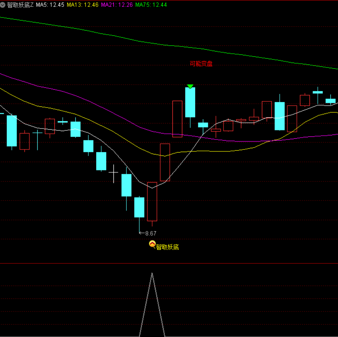This screenshot has width=338, height=337.
Task: Click the cyan candle touching the 8.67 low
Action: (x=139, y=207)
